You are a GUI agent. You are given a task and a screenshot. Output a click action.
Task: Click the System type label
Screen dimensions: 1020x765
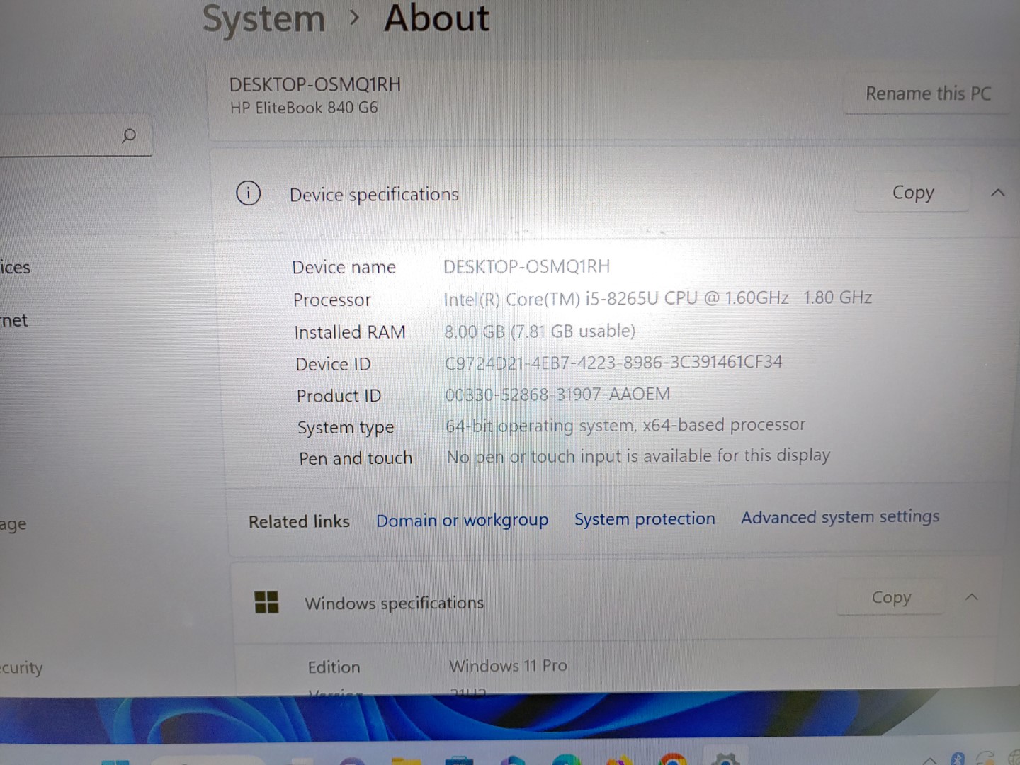click(346, 428)
